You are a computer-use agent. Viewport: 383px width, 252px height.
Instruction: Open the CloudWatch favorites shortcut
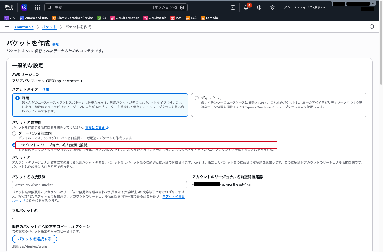[x=155, y=18]
